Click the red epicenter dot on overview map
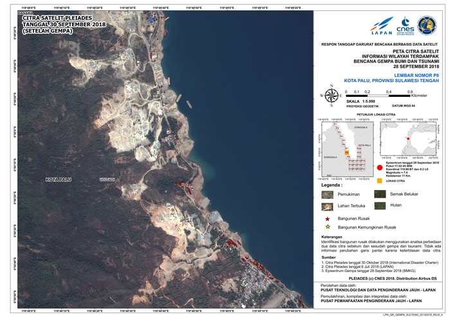 click(x=407, y=138)
